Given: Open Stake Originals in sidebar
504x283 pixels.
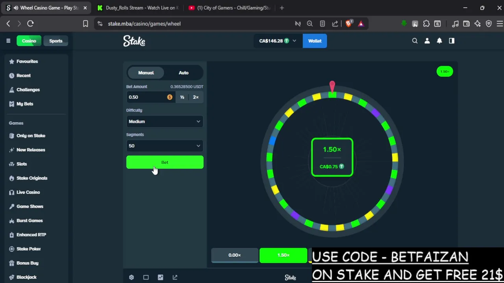Looking at the screenshot, I should (x=32, y=178).
